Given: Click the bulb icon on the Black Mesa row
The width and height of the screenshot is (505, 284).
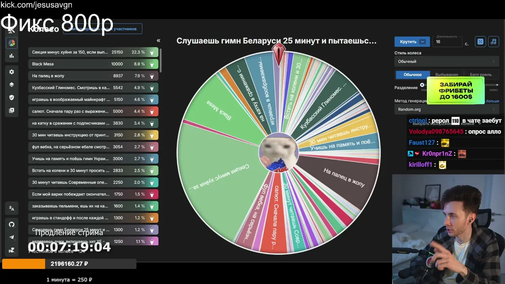Looking at the screenshot, I should pyautogui.click(x=152, y=64).
